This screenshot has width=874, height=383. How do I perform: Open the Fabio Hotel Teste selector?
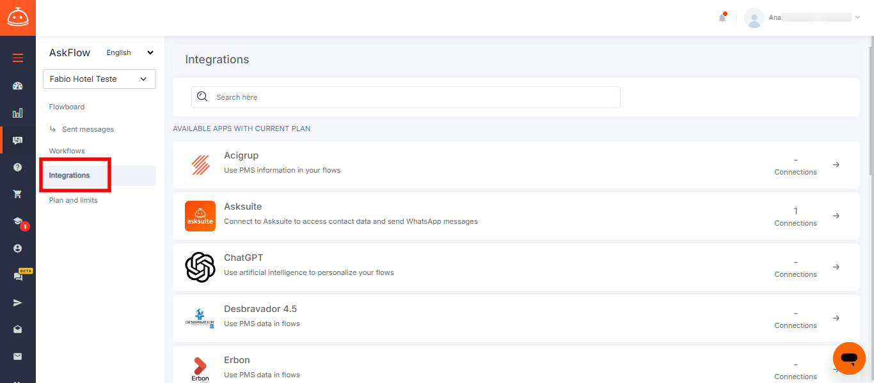(x=99, y=79)
